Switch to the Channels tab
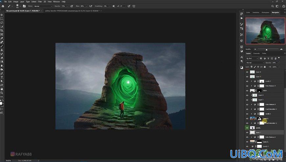The image size is (286, 162). (256, 53)
